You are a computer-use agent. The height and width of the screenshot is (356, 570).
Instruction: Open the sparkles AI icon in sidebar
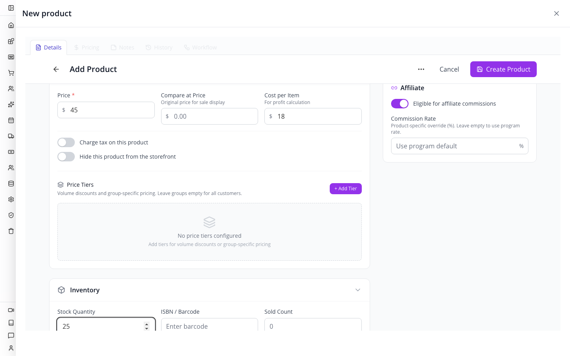tap(11, 104)
